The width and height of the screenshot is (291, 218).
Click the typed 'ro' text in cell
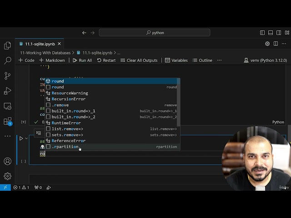pos(42,154)
